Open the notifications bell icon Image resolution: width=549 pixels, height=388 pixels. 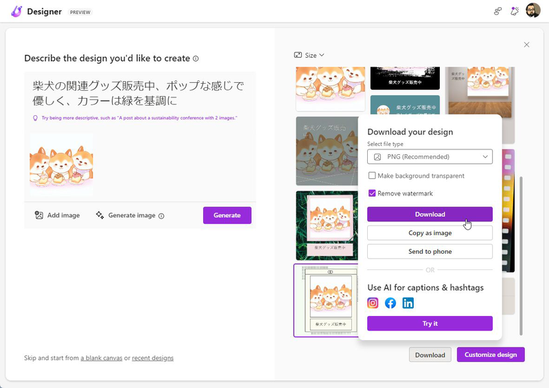click(x=515, y=11)
